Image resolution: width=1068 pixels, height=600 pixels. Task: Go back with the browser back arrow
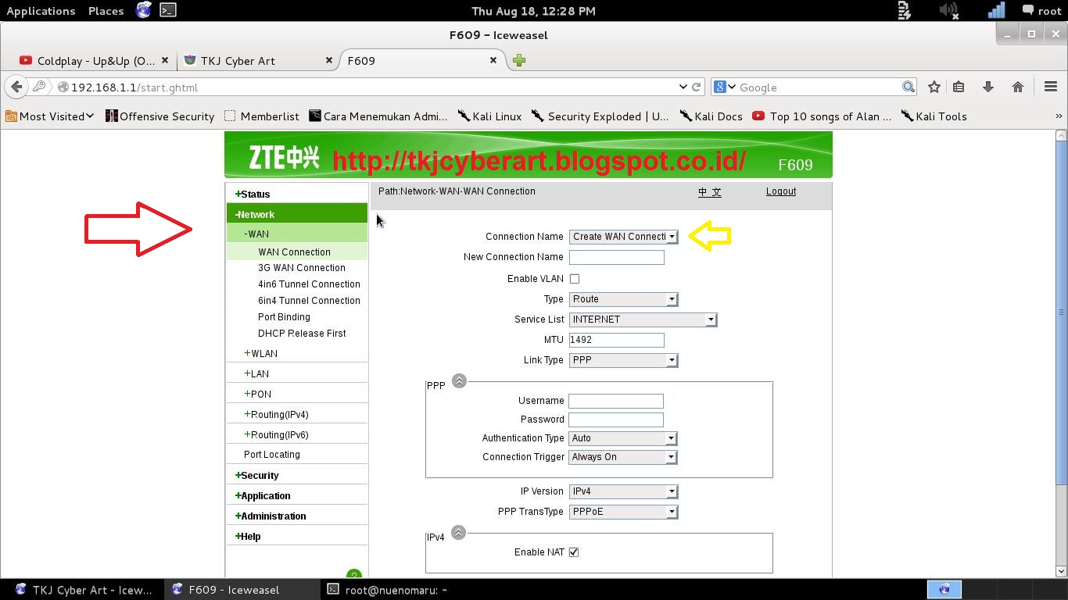[16, 87]
